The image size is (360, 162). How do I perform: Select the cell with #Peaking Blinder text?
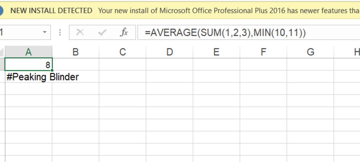(x=28, y=77)
